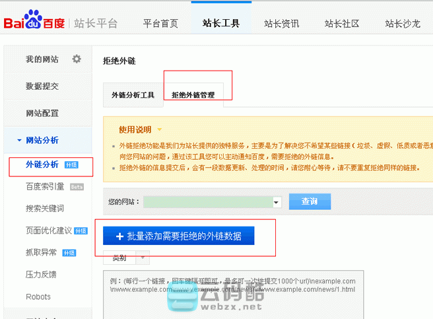Click the 拒绝外链 page heading

119,61
